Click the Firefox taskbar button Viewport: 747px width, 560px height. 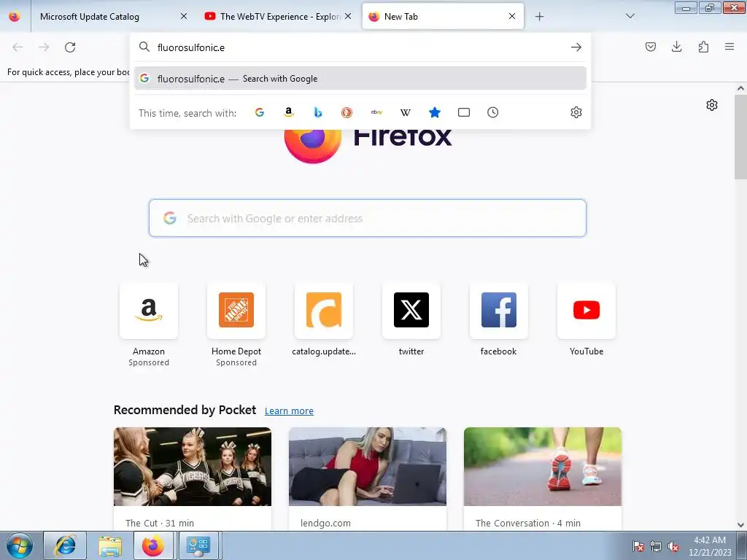(153, 545)
